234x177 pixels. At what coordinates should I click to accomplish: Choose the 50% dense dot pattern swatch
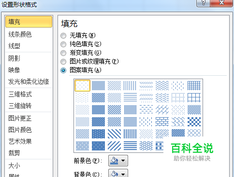click(98, 85)
